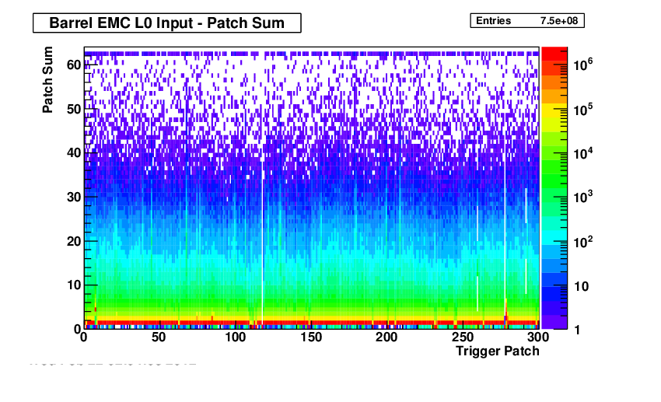Click the x-axis tick label 300
The width and height of the screenshot is (661, 402).
(x=538, y=337)
